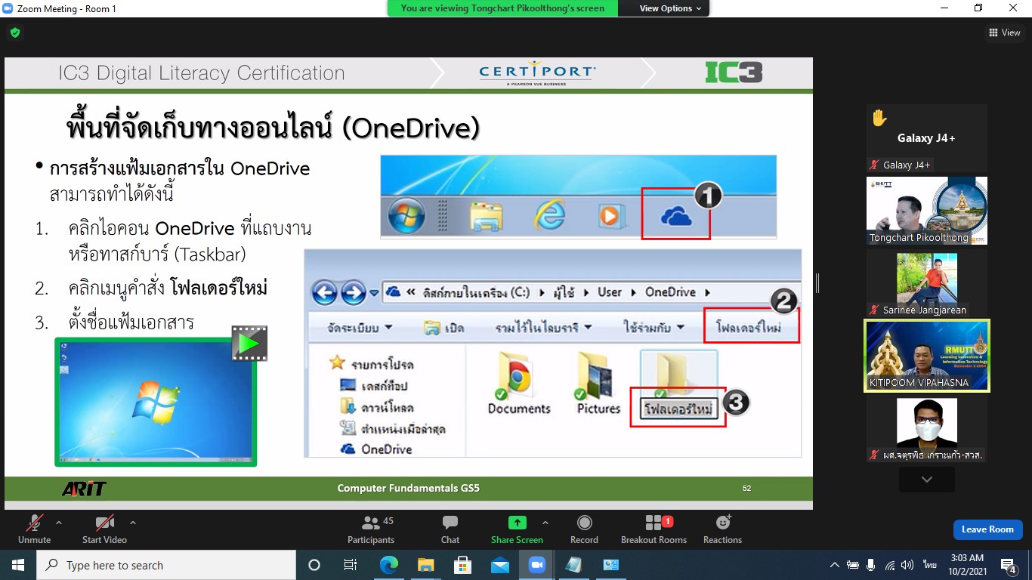Click the green viewing-screen notification banner
This screenshot has width=1032, height=580.
click(x=502, y=8)
